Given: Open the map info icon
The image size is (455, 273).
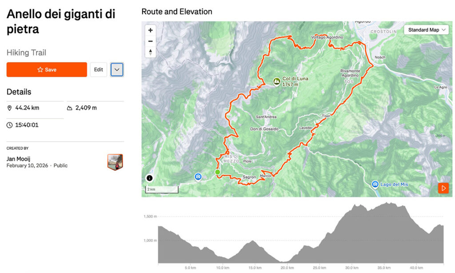Looking at the screenshot, I should point(149,178).
